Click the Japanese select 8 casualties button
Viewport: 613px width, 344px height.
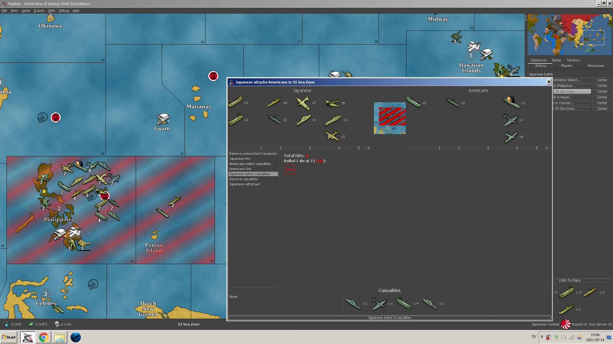390,318
